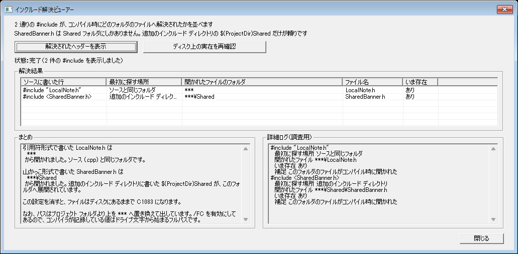Click the 最初に探す場所 ソースと同じフォルダ log line
Screen dimensions: 518x254
point(318,154)
